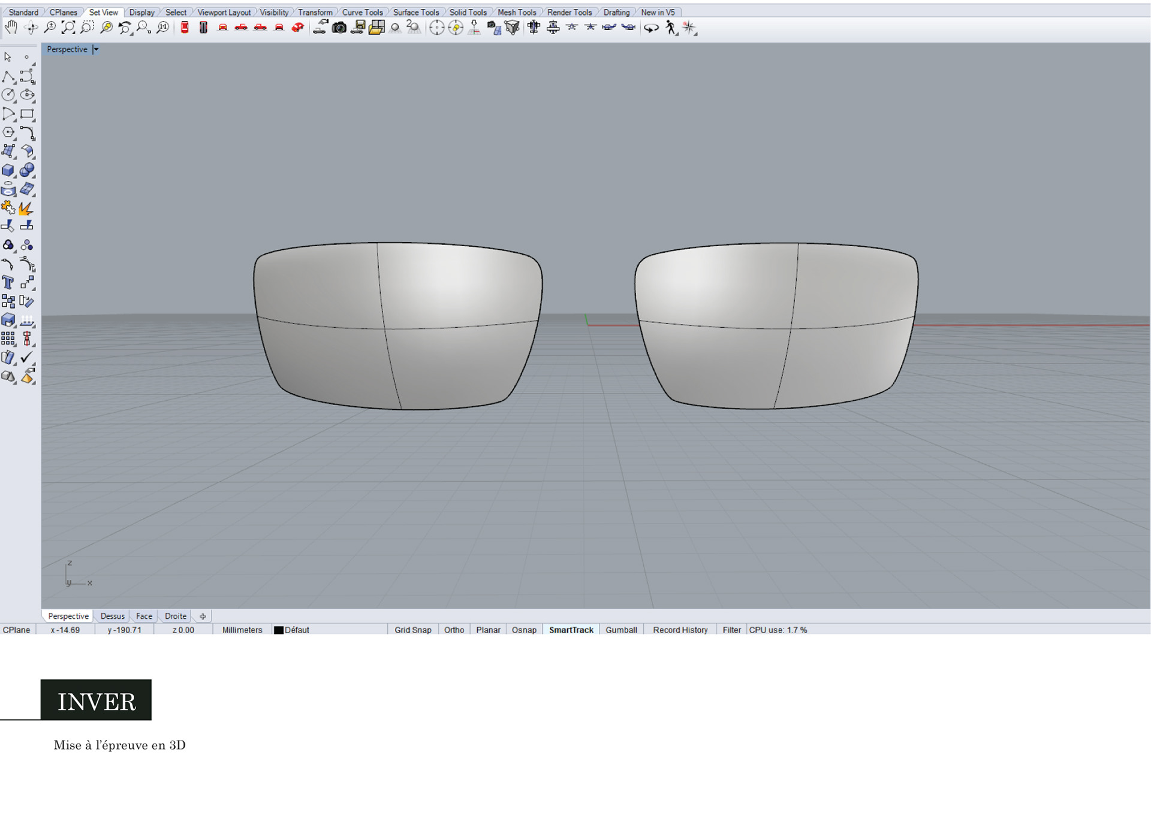Click the camera capture viewport icon
The width and height of the screenshot is (1151, 813).
click(x=339, y=28)
